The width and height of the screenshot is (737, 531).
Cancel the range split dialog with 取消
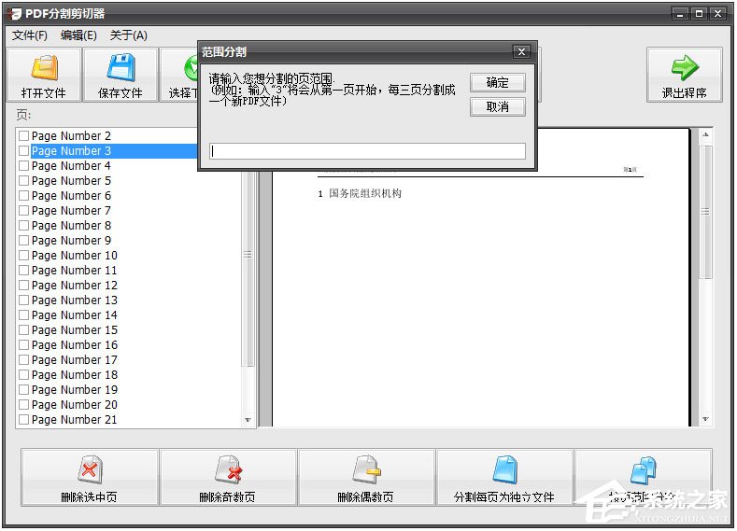tap(497, 107)
